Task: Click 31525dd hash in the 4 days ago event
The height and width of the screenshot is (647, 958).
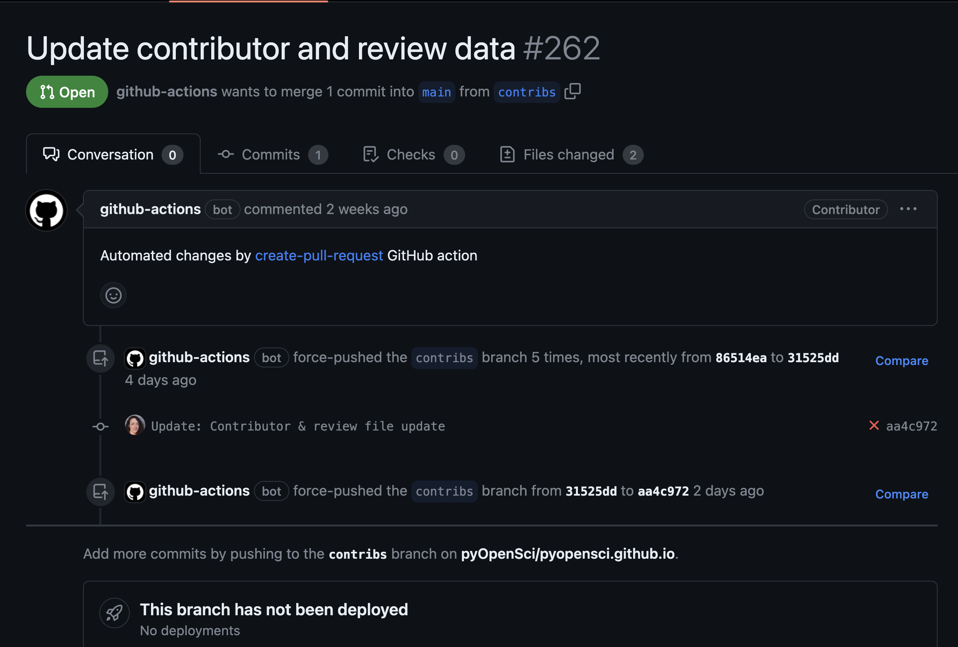Action: point(813,358)
